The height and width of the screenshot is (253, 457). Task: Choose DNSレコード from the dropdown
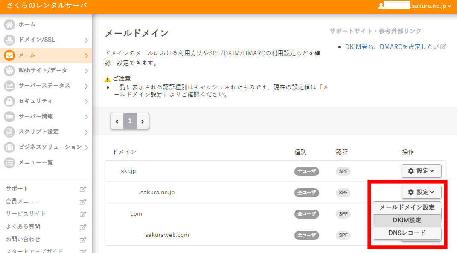click(407, 233)
